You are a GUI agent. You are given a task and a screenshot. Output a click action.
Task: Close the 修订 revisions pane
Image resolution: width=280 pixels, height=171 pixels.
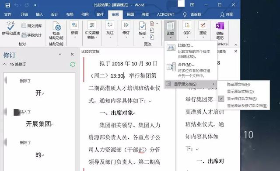click(72, 54)
